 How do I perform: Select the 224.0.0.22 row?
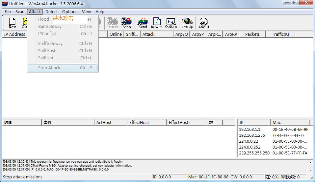click(x=274, y=141)
